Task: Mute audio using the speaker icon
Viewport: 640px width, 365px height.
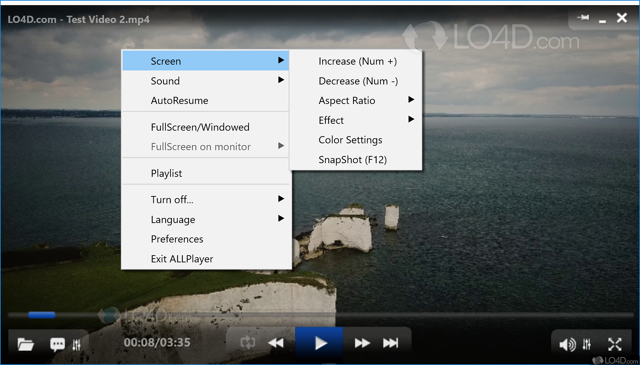Action: 567,344
